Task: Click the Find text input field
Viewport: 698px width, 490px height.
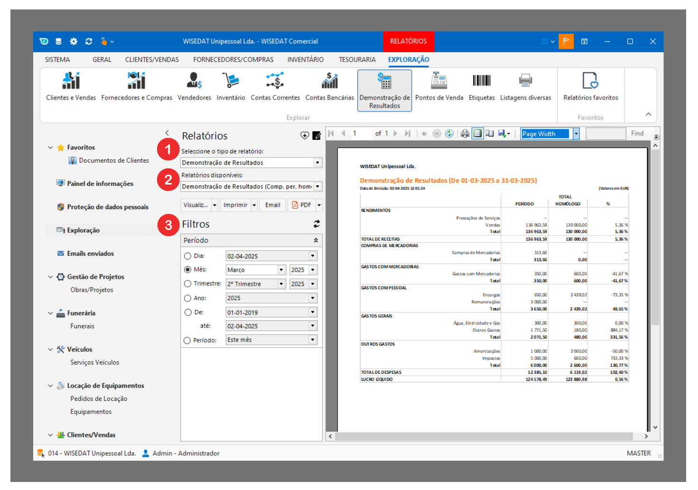Action: (x=605, y=134)
